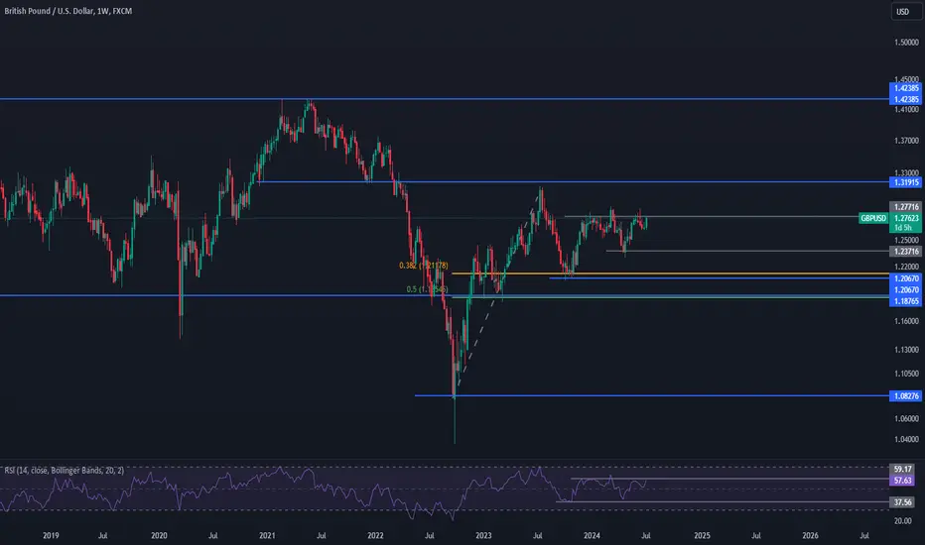Click the 1.13000 price axis tick
The height and width of the screenshot is (545, 925).
pos(907,350)
